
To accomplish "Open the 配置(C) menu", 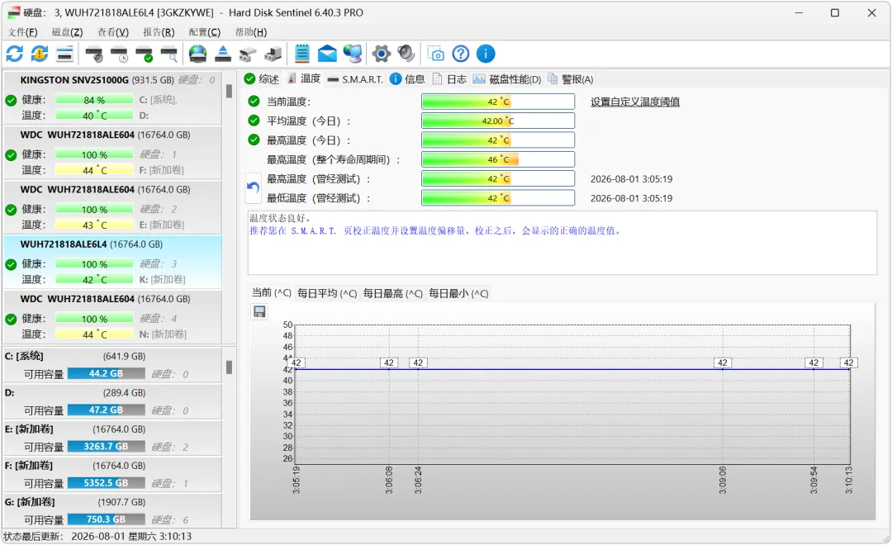I will click(x=205, y=32).
